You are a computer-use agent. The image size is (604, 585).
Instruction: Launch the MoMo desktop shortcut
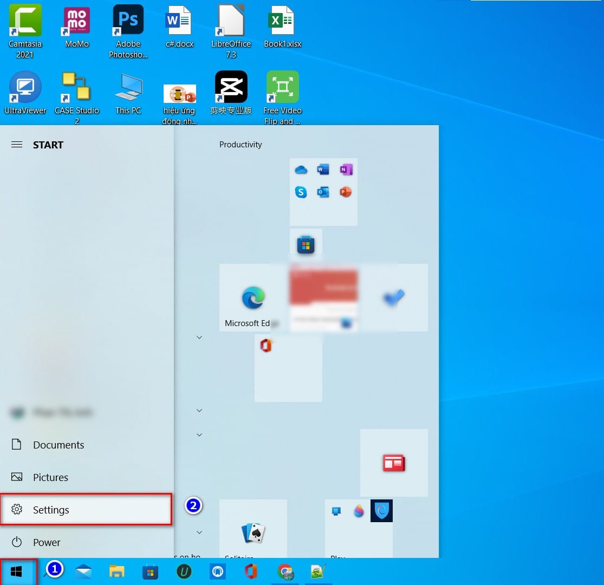click(x=77, y=26)
